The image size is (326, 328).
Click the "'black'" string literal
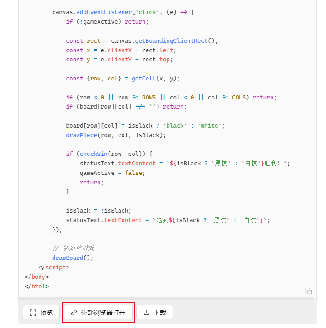(x=175, y=125)
